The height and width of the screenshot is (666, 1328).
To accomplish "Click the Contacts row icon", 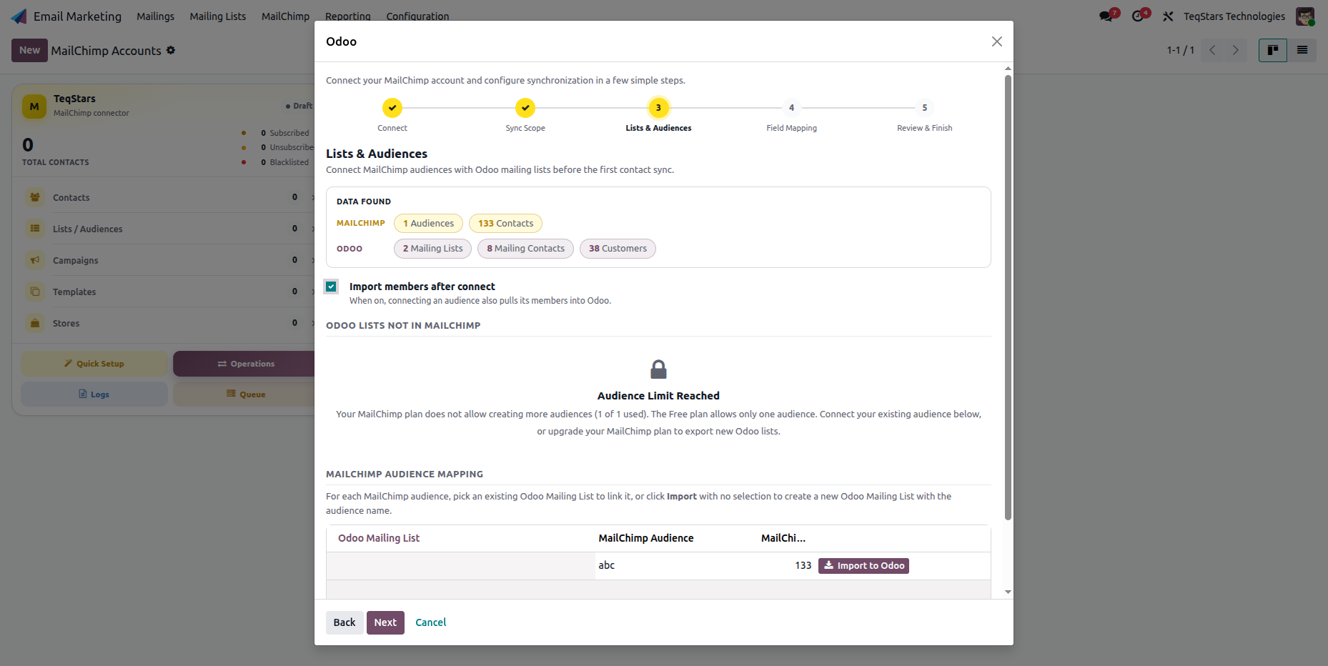I will pos(35,197).
